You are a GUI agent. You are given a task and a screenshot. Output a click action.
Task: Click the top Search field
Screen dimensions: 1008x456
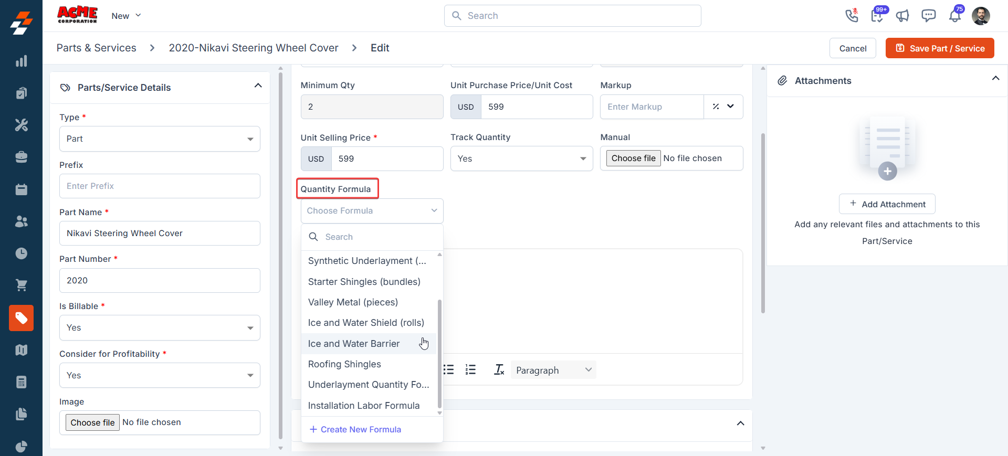(572, 16)
